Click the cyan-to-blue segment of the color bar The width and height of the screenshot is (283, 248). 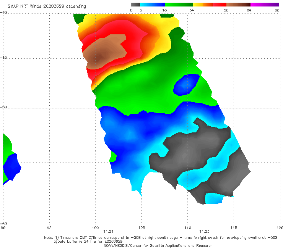pos(153,5)
